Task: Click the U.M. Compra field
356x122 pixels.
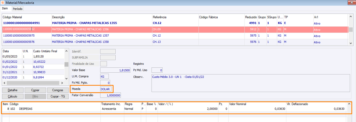Action: click(104, 77)
